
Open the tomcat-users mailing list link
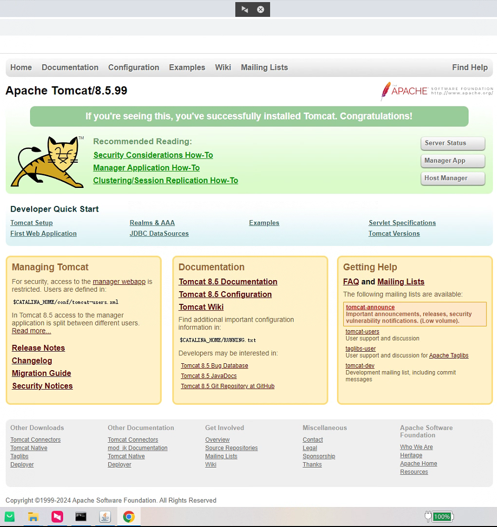point(362,331)
